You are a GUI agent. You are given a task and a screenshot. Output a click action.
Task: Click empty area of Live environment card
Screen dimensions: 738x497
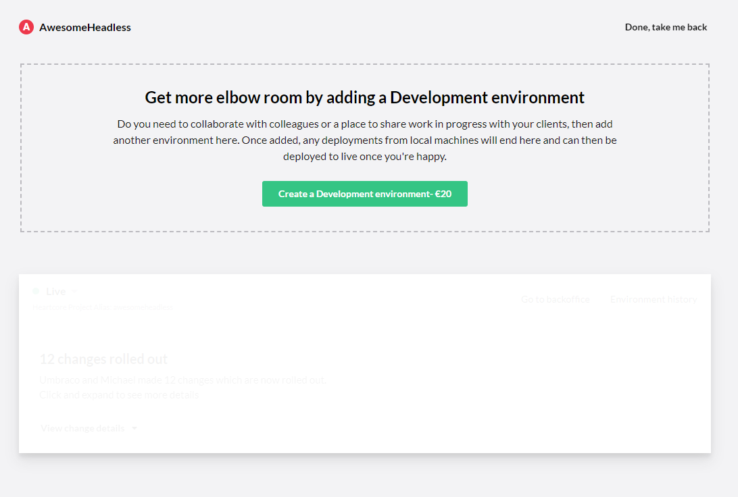point(473,392)
